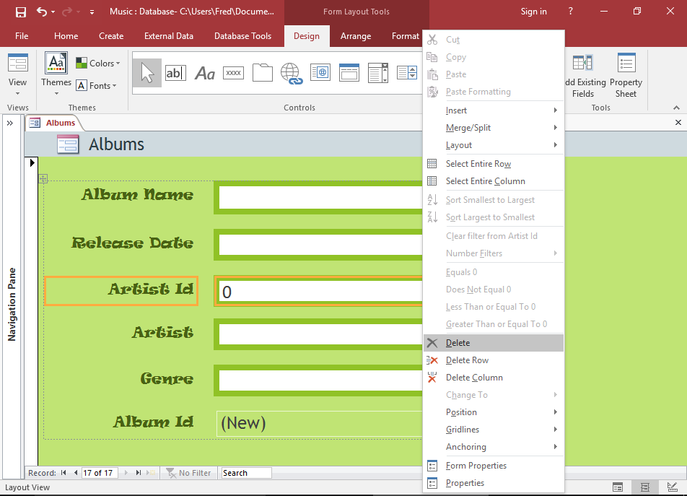This screenshot has width=687, height=496.
Task: Pick the Button control
Action: (233, 73)
